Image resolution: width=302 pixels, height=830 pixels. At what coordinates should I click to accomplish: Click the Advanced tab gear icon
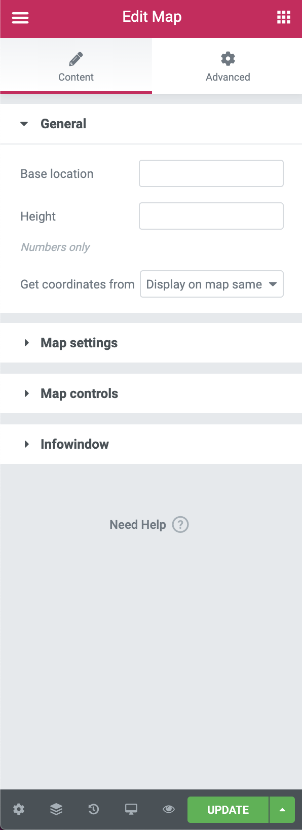pyautogui.click(x=228, y=58)
